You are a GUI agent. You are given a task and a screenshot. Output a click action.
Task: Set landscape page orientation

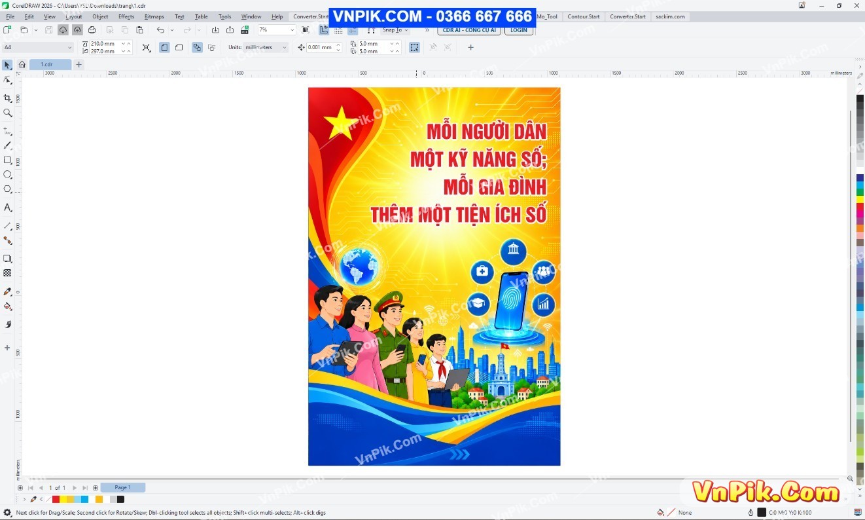(x=179, y=47)
